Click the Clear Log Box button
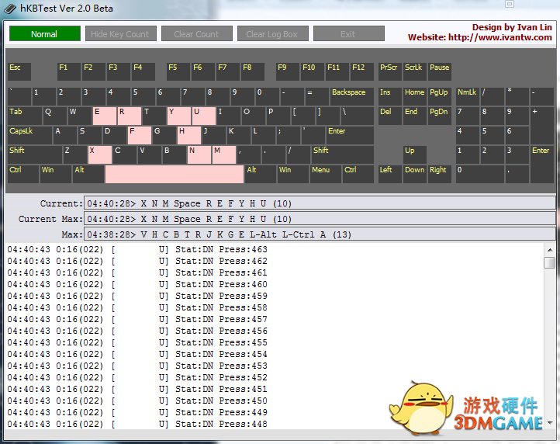Screen dimensions: 560x444 (x=273, y=33)
